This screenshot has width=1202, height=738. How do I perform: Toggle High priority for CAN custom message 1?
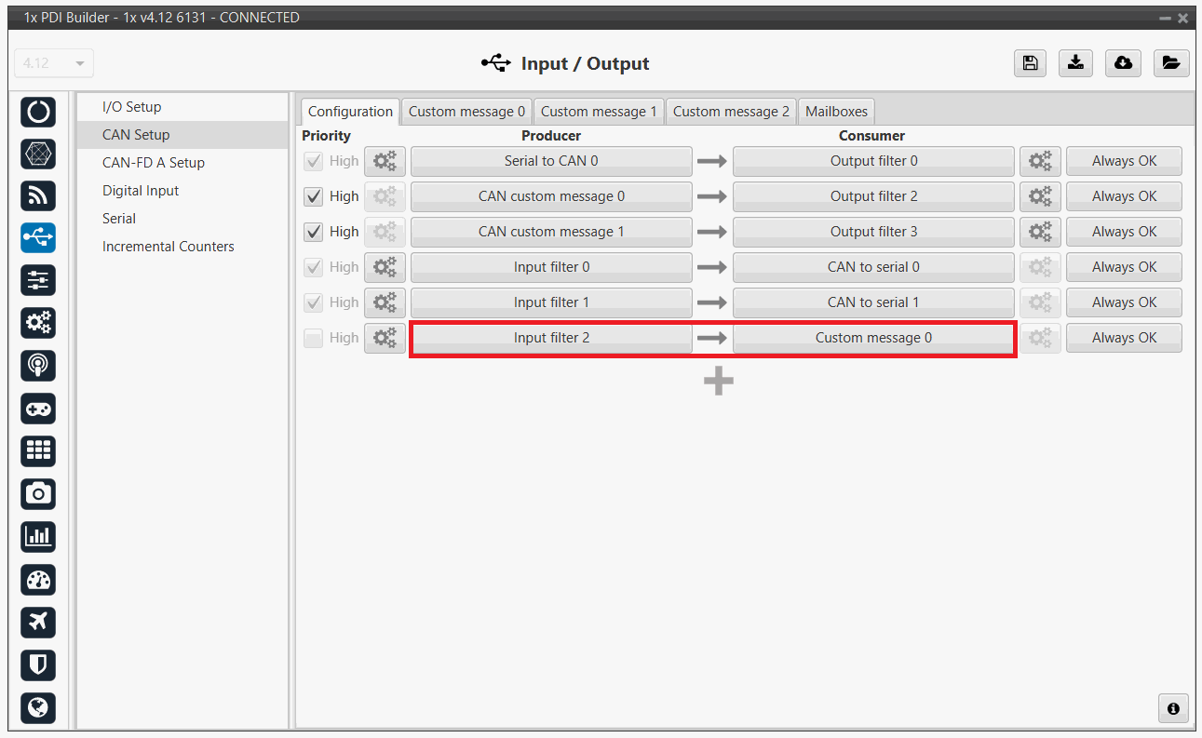tap(315, 232)
